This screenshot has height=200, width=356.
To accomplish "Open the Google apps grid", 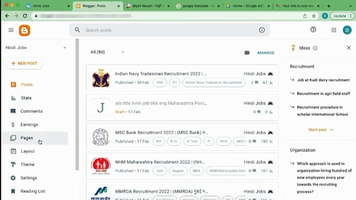I will (x=334, y=30).
